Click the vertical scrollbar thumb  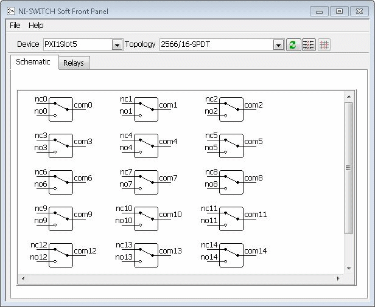pos(348,168)
